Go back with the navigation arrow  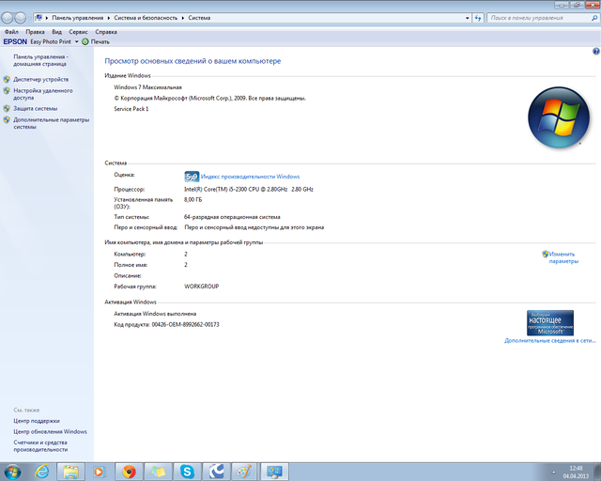[8, 18]
